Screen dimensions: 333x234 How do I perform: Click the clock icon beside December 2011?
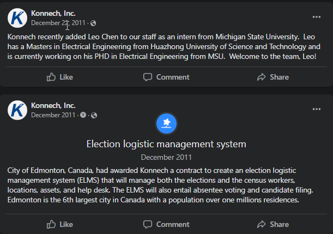tap(83, 115)
